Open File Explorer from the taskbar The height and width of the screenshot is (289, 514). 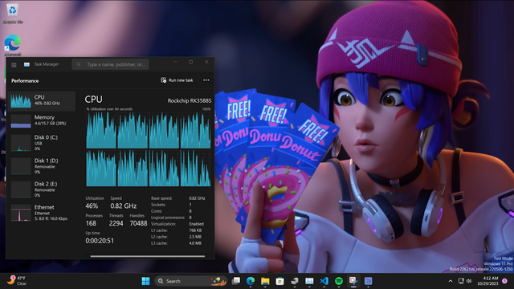(265, 281)
